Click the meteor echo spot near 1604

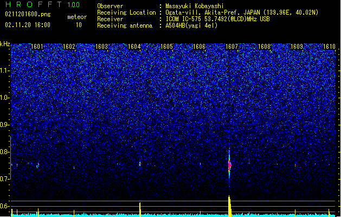[140, 163]
